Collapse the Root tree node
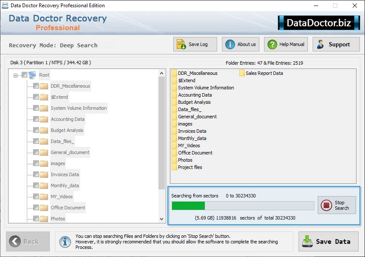This screenshot has width=365, height=257. 16,75
